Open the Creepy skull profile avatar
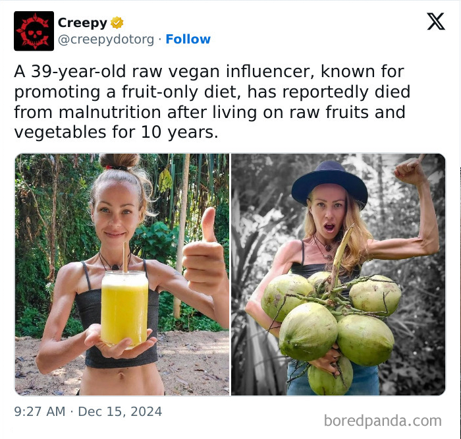The width and height of the screenshot is (461, 439). click(x=34, y=31)
